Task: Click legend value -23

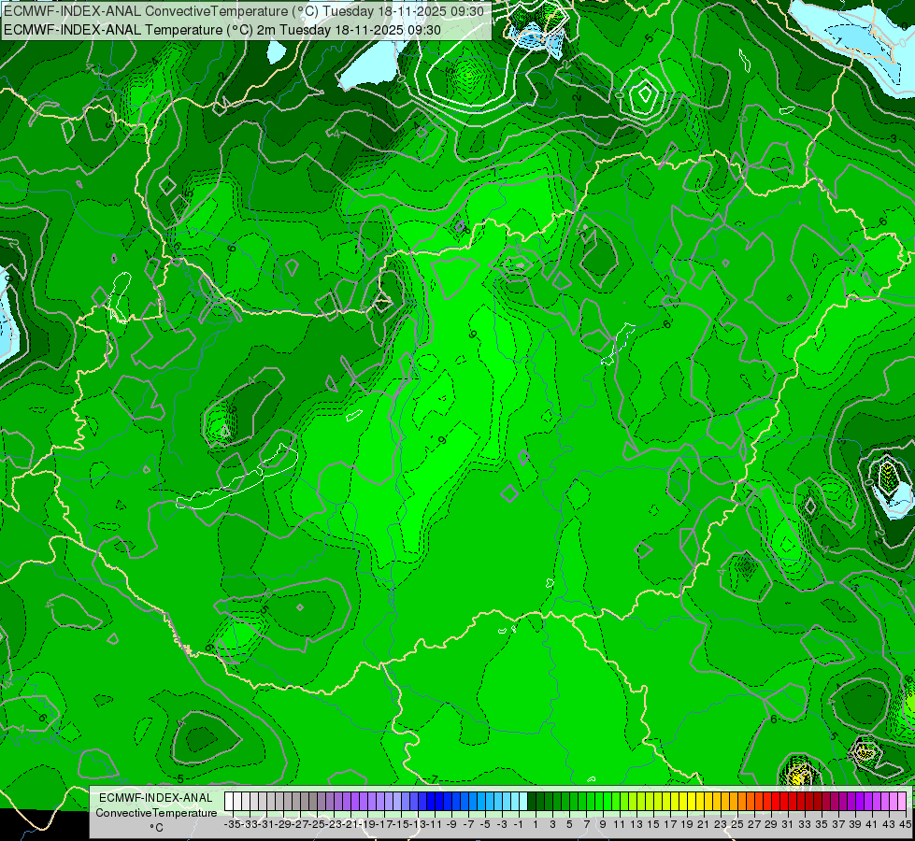Action: pyautogui.click(x=334, y=824)
